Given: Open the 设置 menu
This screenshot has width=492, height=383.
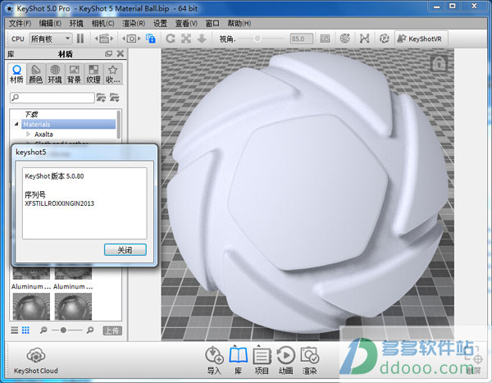Looking at the screenshot, I should pyautogui.click(x=160, y=23).
